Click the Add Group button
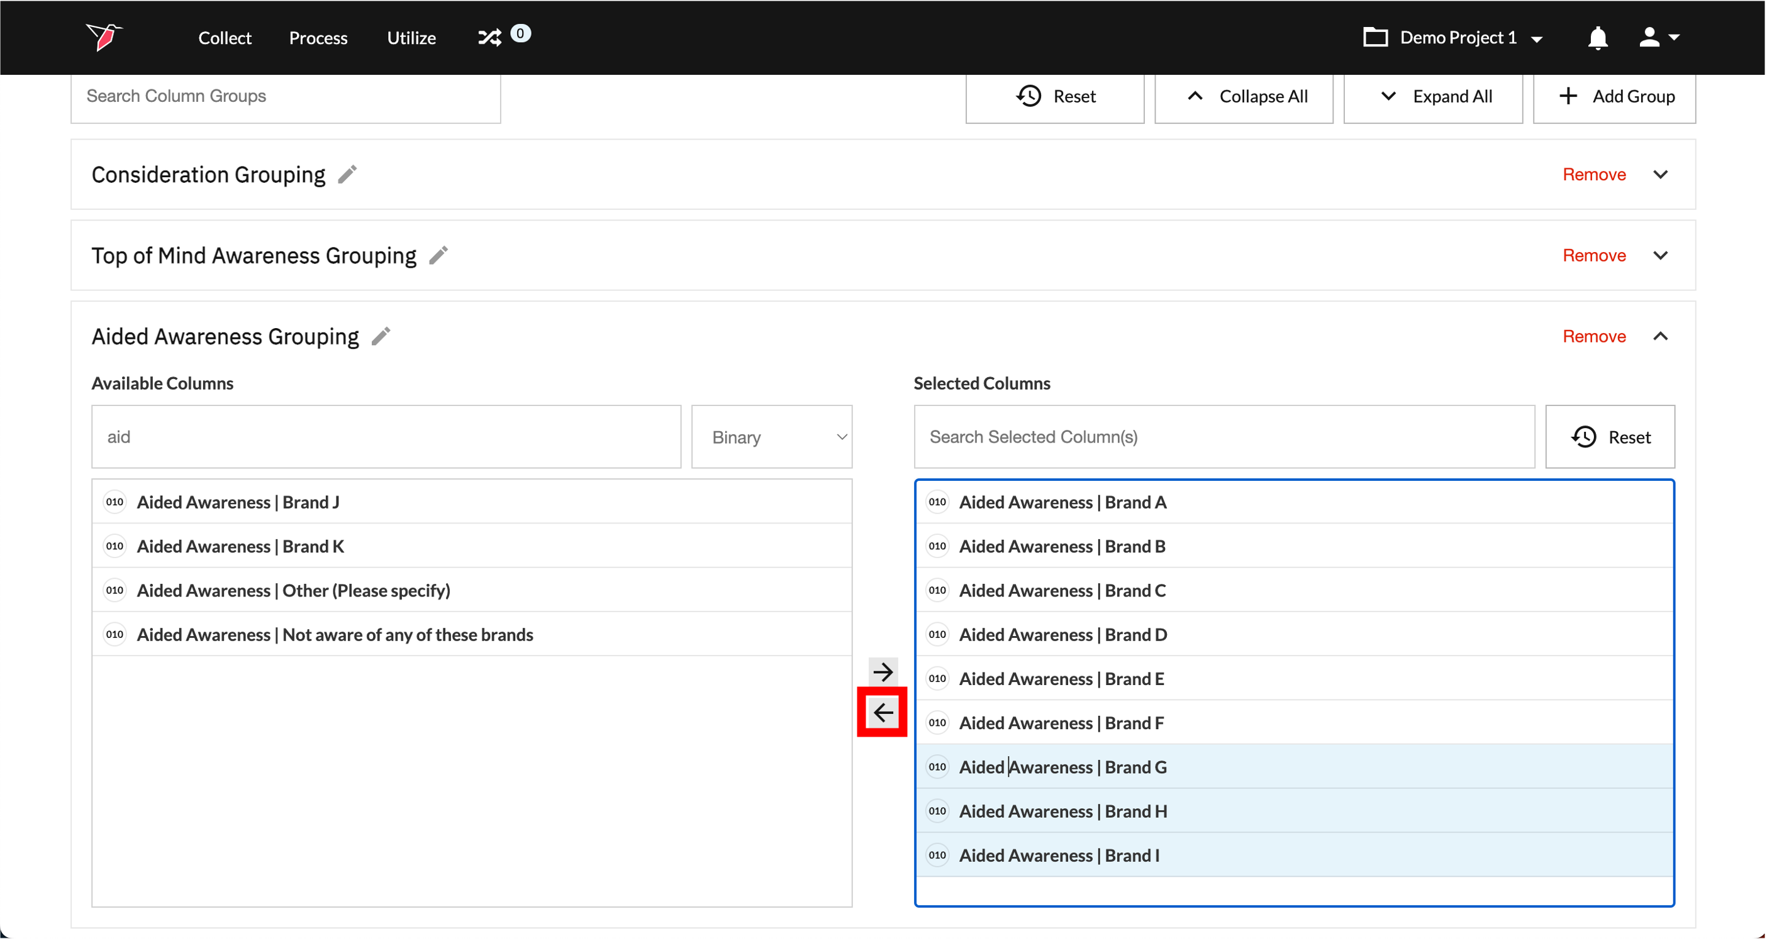The image size is (1767, 939). coord(1614,97)
